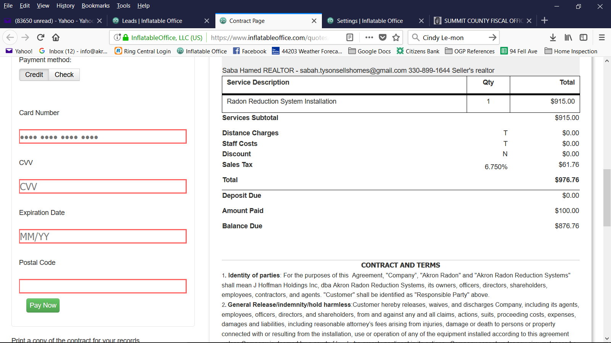Save page to Pocket icon
This screenshot has height=343, width=611.
[x=383, y=37]
